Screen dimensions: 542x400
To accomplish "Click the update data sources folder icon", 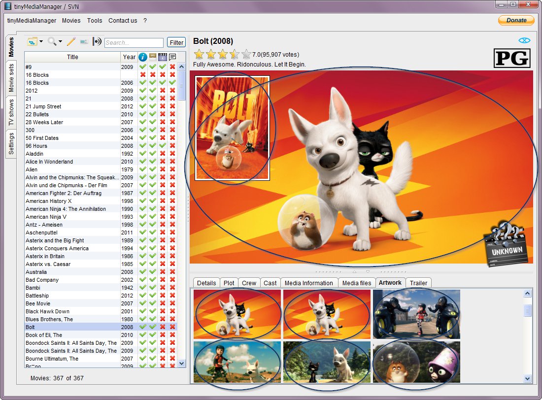I will (x=32, y=42).
